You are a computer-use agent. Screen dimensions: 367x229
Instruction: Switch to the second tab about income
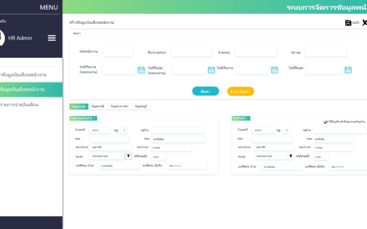pos(98,106)
